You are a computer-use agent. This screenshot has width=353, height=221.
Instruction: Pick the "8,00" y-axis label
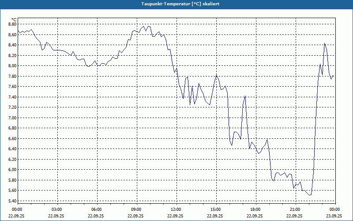13,65
